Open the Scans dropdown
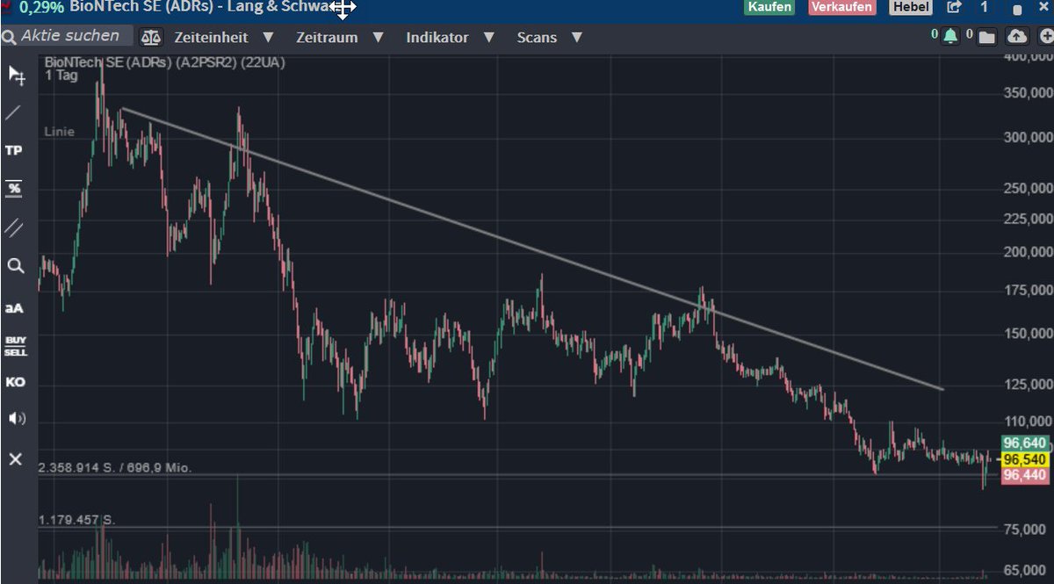 click(550, 38)
